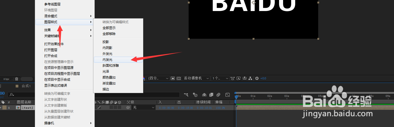
Task: Open the 图层样式 submenu item
Action: coord(65,22)
